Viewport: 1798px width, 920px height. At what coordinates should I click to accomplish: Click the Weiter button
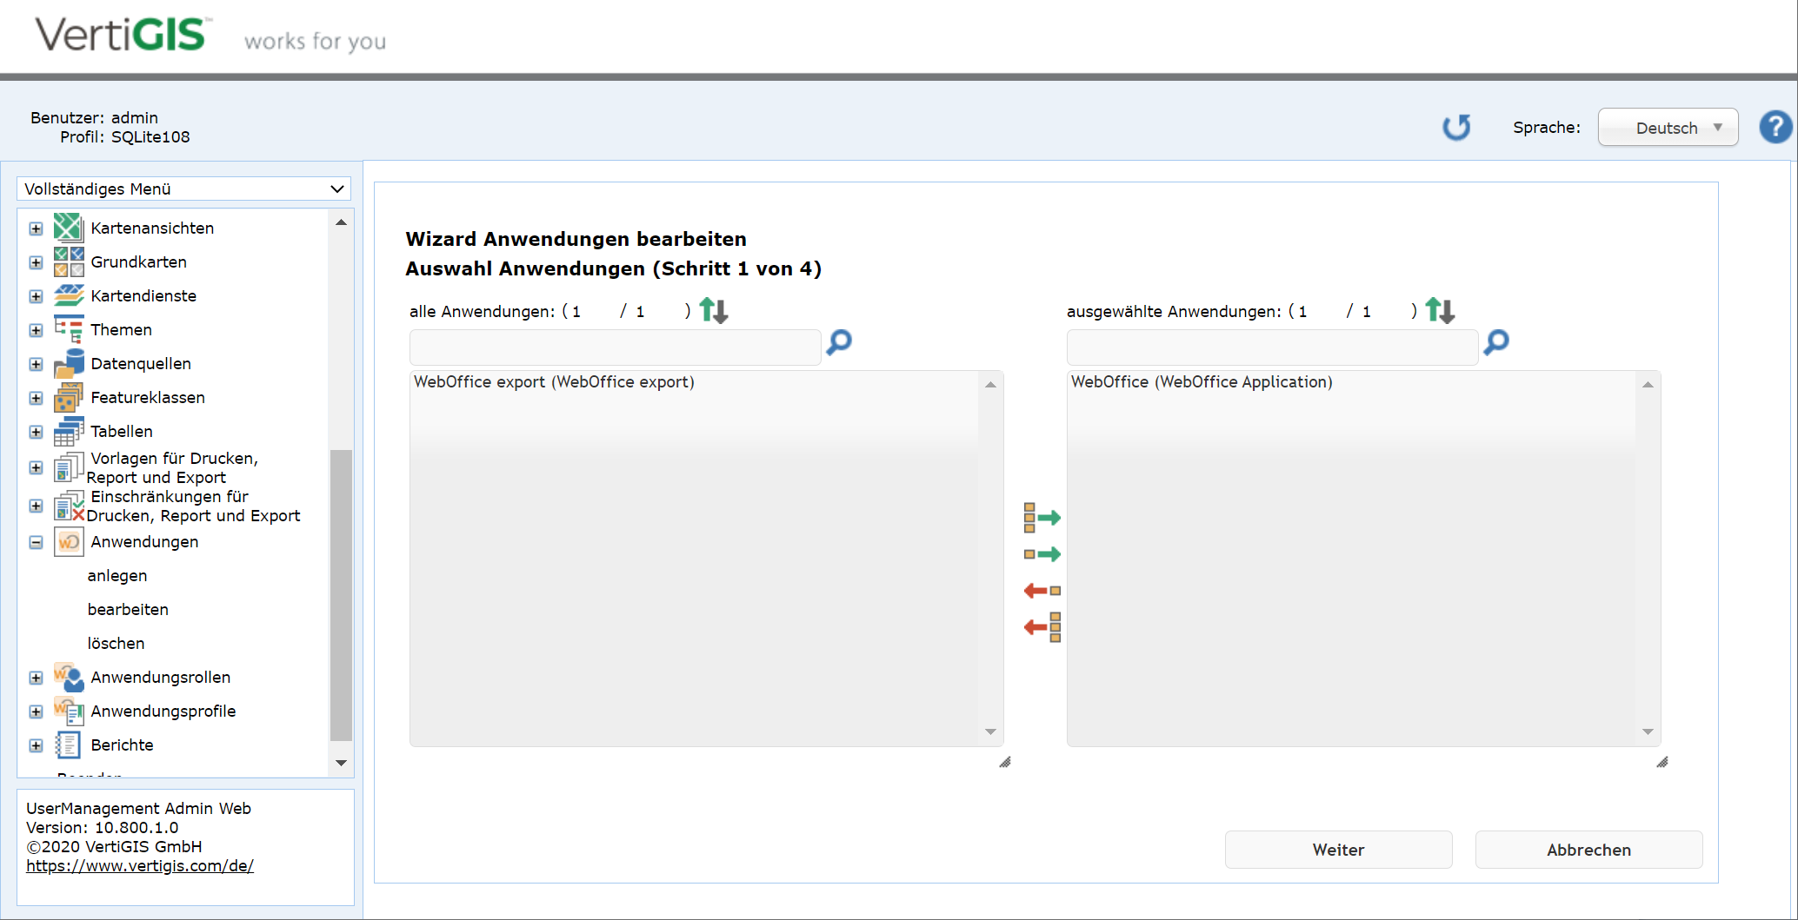click(x=1338, y=850)
